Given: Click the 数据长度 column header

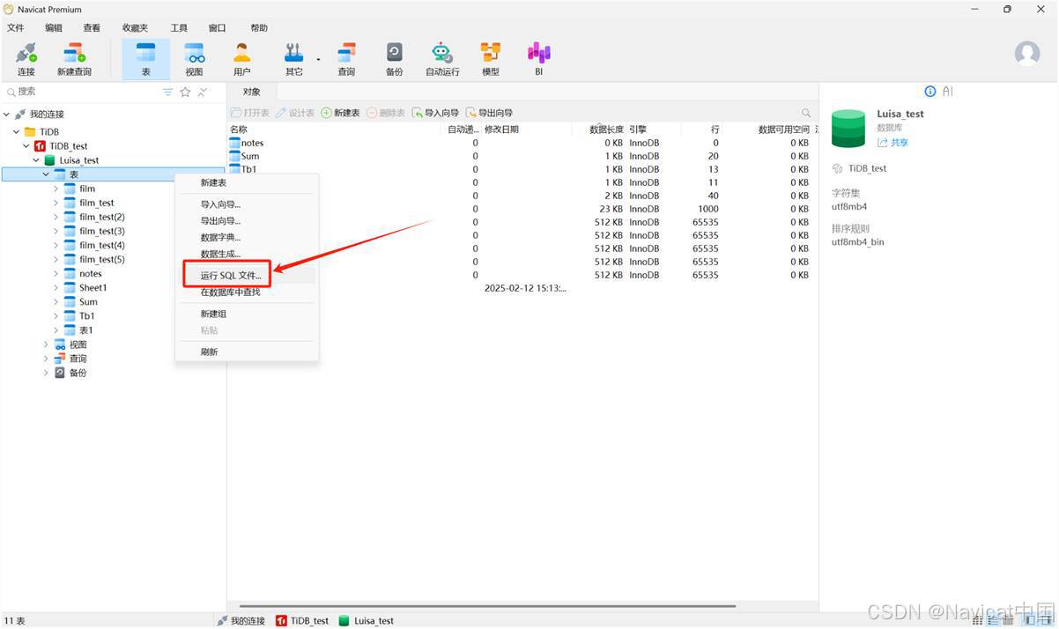Looking at the screenshot, I should (606, 129).
